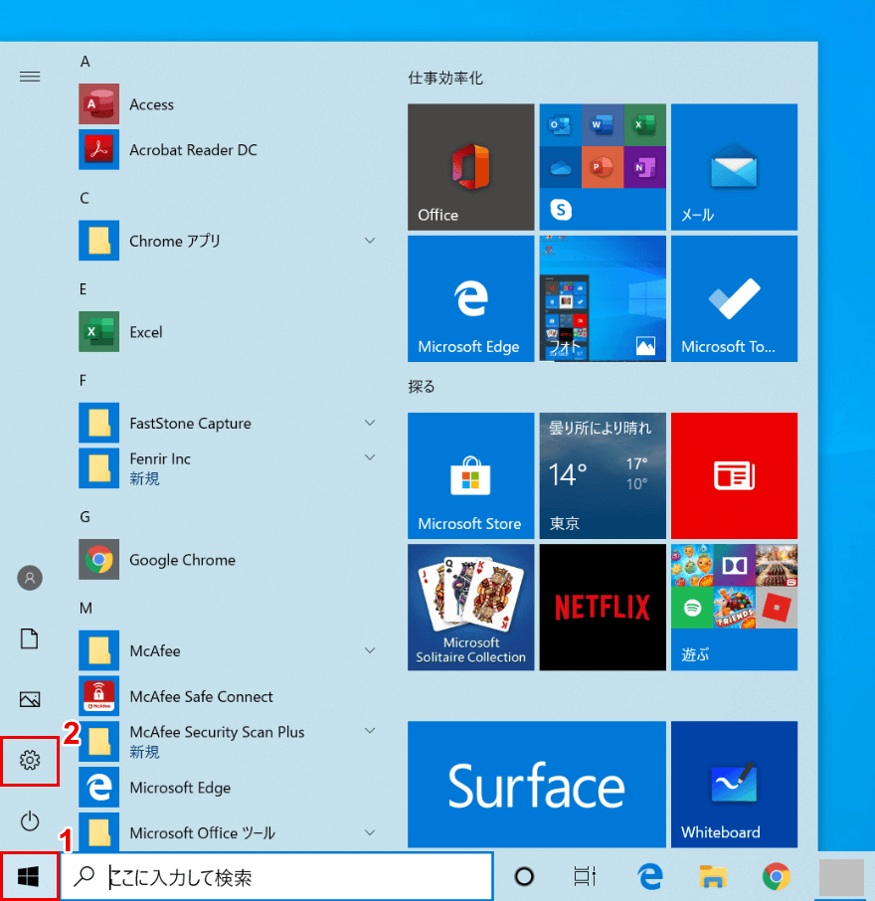875x901 pixels.
Task: Open the Surface tile
Action: pos(537,785)
